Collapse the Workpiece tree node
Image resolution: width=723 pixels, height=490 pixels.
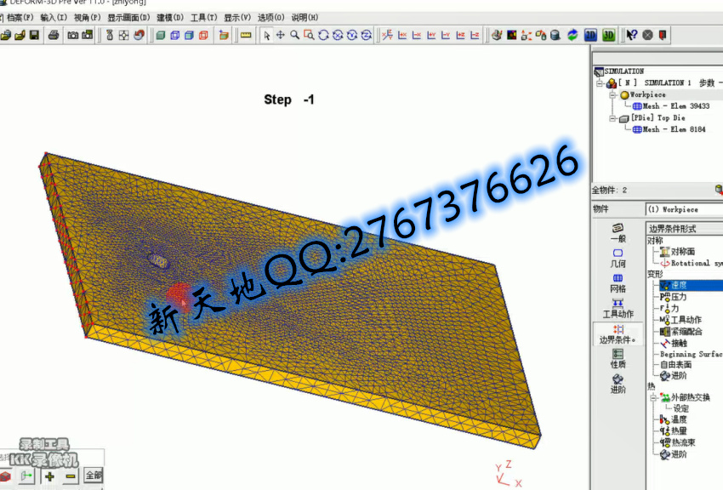[x=612, y=94]
